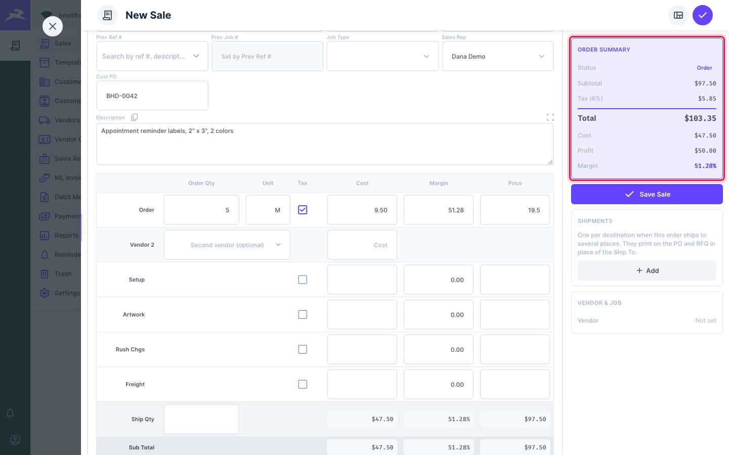Click the New Sale receipt icon
This screenshot has height=455, width=729.
tap(107, 15)
